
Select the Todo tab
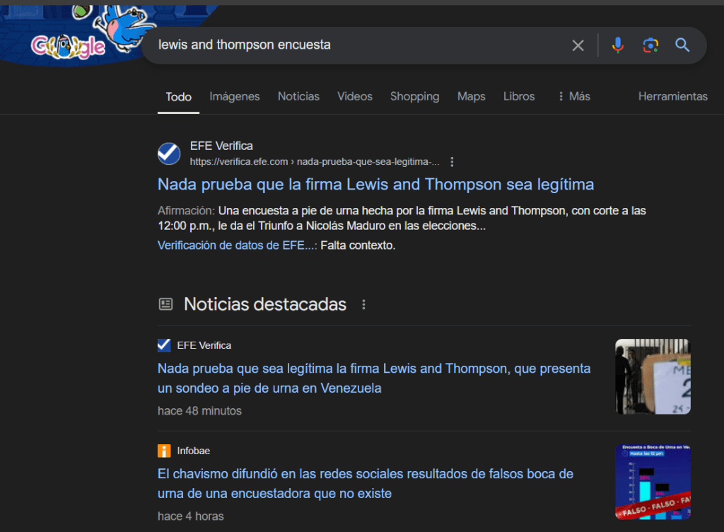tap(178, 96)
